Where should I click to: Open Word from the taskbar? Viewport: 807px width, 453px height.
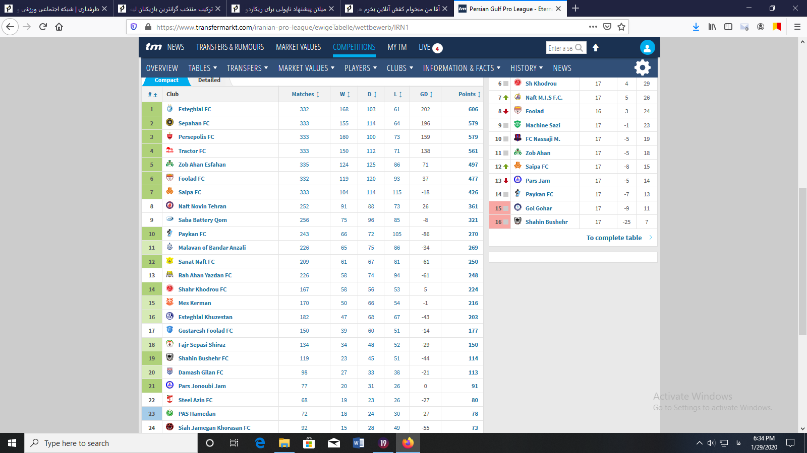pyautogui.click(x=359, y=443)
